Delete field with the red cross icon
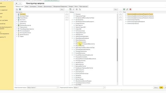The height and width of the screenshot is (93, 166). (130, 9)
